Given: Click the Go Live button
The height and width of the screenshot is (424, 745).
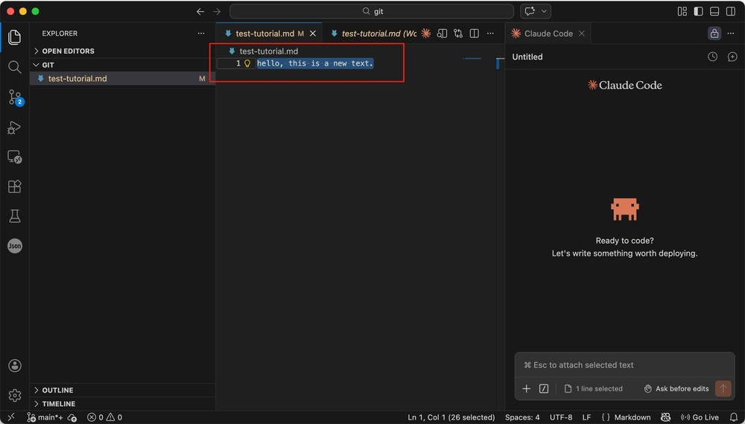Looking at the screenshot, I should pos(700,417).
